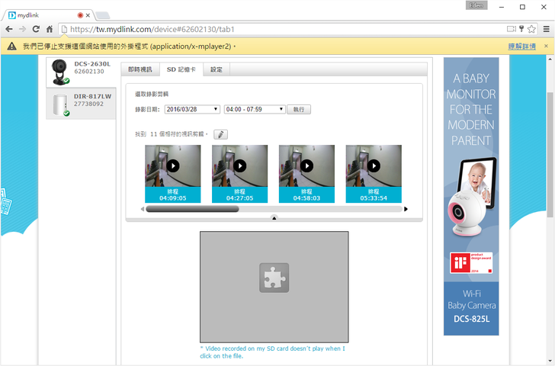Click the 瞭解詳情 link in warning bar

[x=521, y=47]
